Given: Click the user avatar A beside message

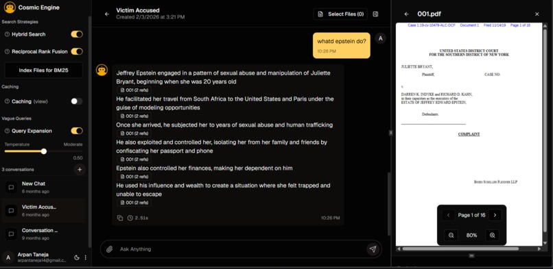Looking at the screenshot, I should pos(380,39).
